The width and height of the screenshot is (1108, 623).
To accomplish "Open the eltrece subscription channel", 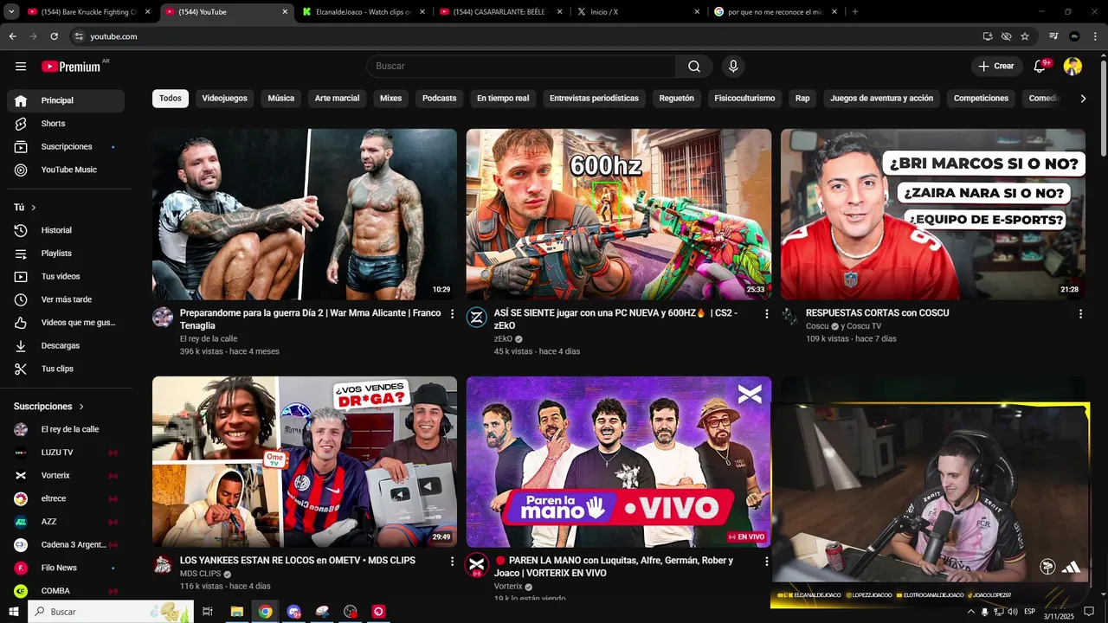I will point(66,498).
